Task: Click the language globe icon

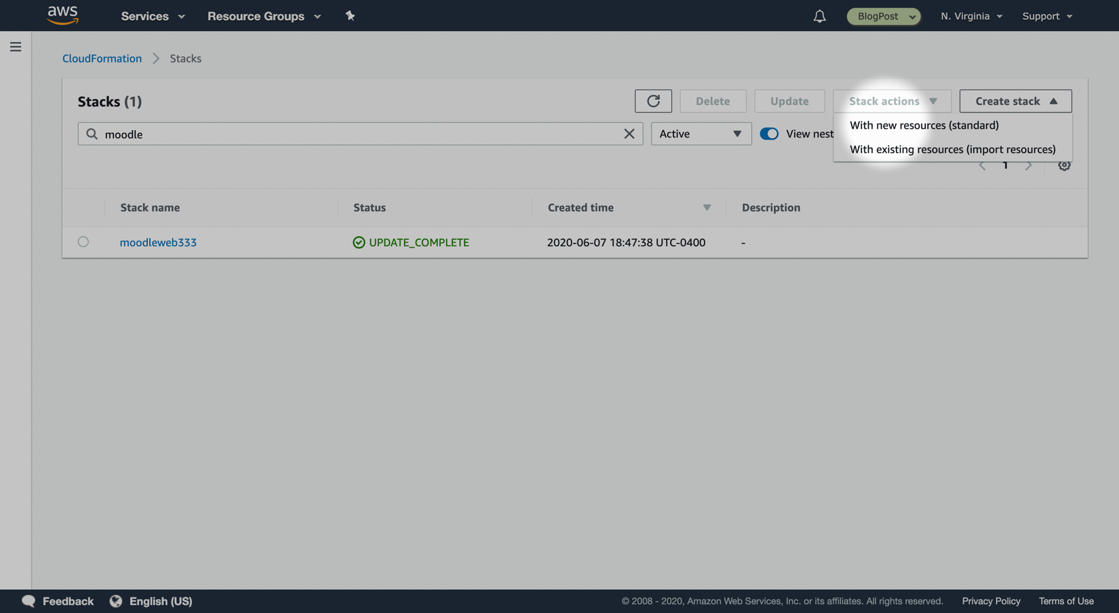Action: [116, 601]
